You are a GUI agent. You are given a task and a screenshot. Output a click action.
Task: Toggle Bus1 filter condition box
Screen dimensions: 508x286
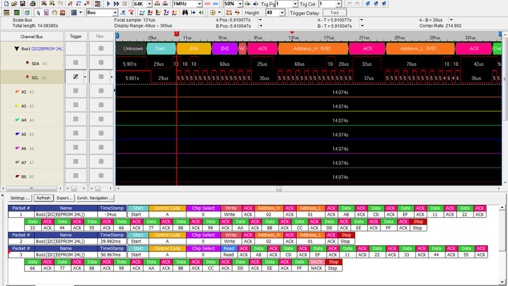pyautogui.click(x=101, y=48)
